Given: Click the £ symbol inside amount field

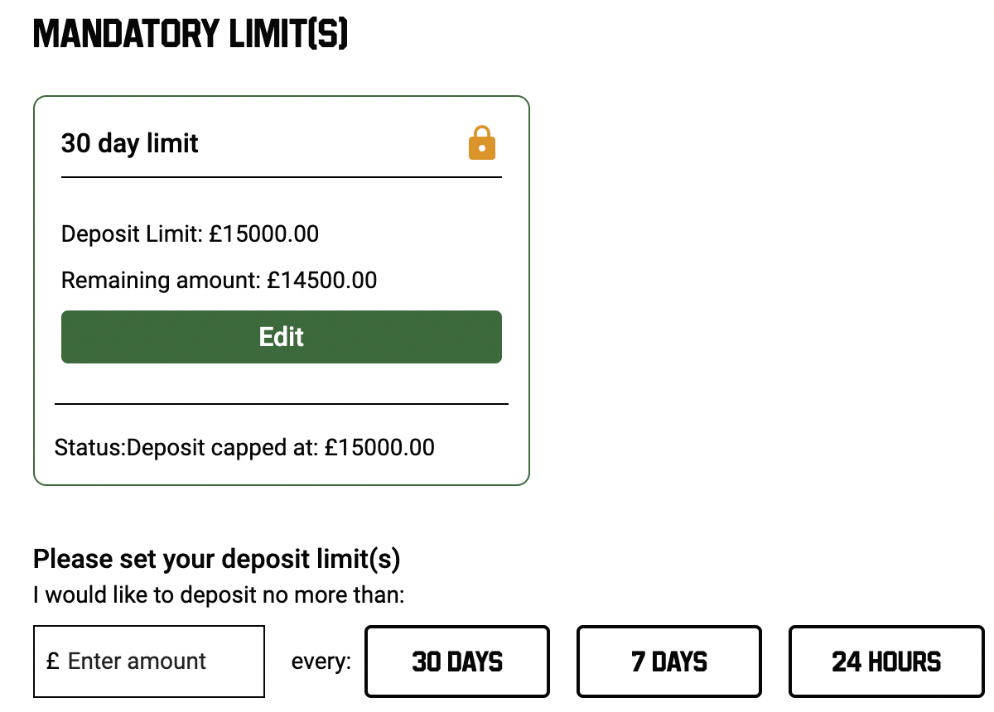Looking at the screenshot, I should [53, 661].
